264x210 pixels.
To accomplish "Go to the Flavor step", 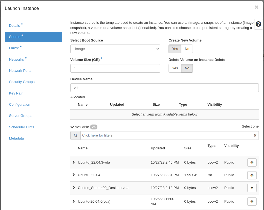I will (x=14, y=48).
